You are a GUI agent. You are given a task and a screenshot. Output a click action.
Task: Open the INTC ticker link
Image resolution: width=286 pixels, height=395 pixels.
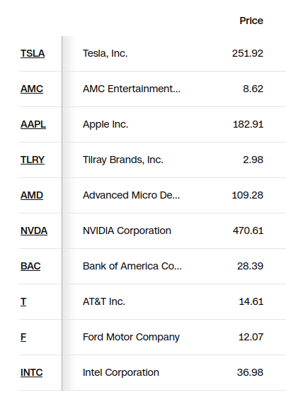(x=31, y=372)
